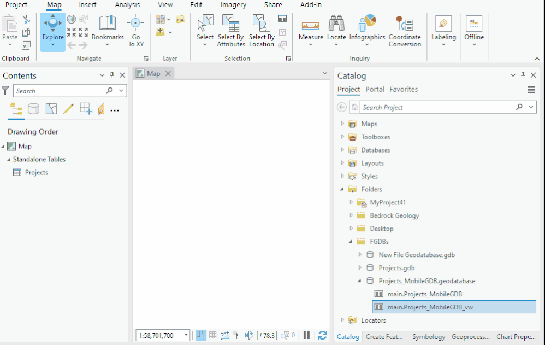Click the Go To XY tool

[x=135, y=31]
